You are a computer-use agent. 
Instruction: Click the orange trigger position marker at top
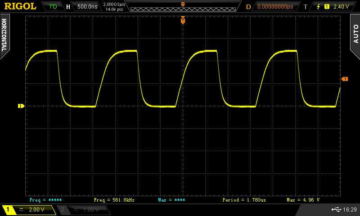183,20
